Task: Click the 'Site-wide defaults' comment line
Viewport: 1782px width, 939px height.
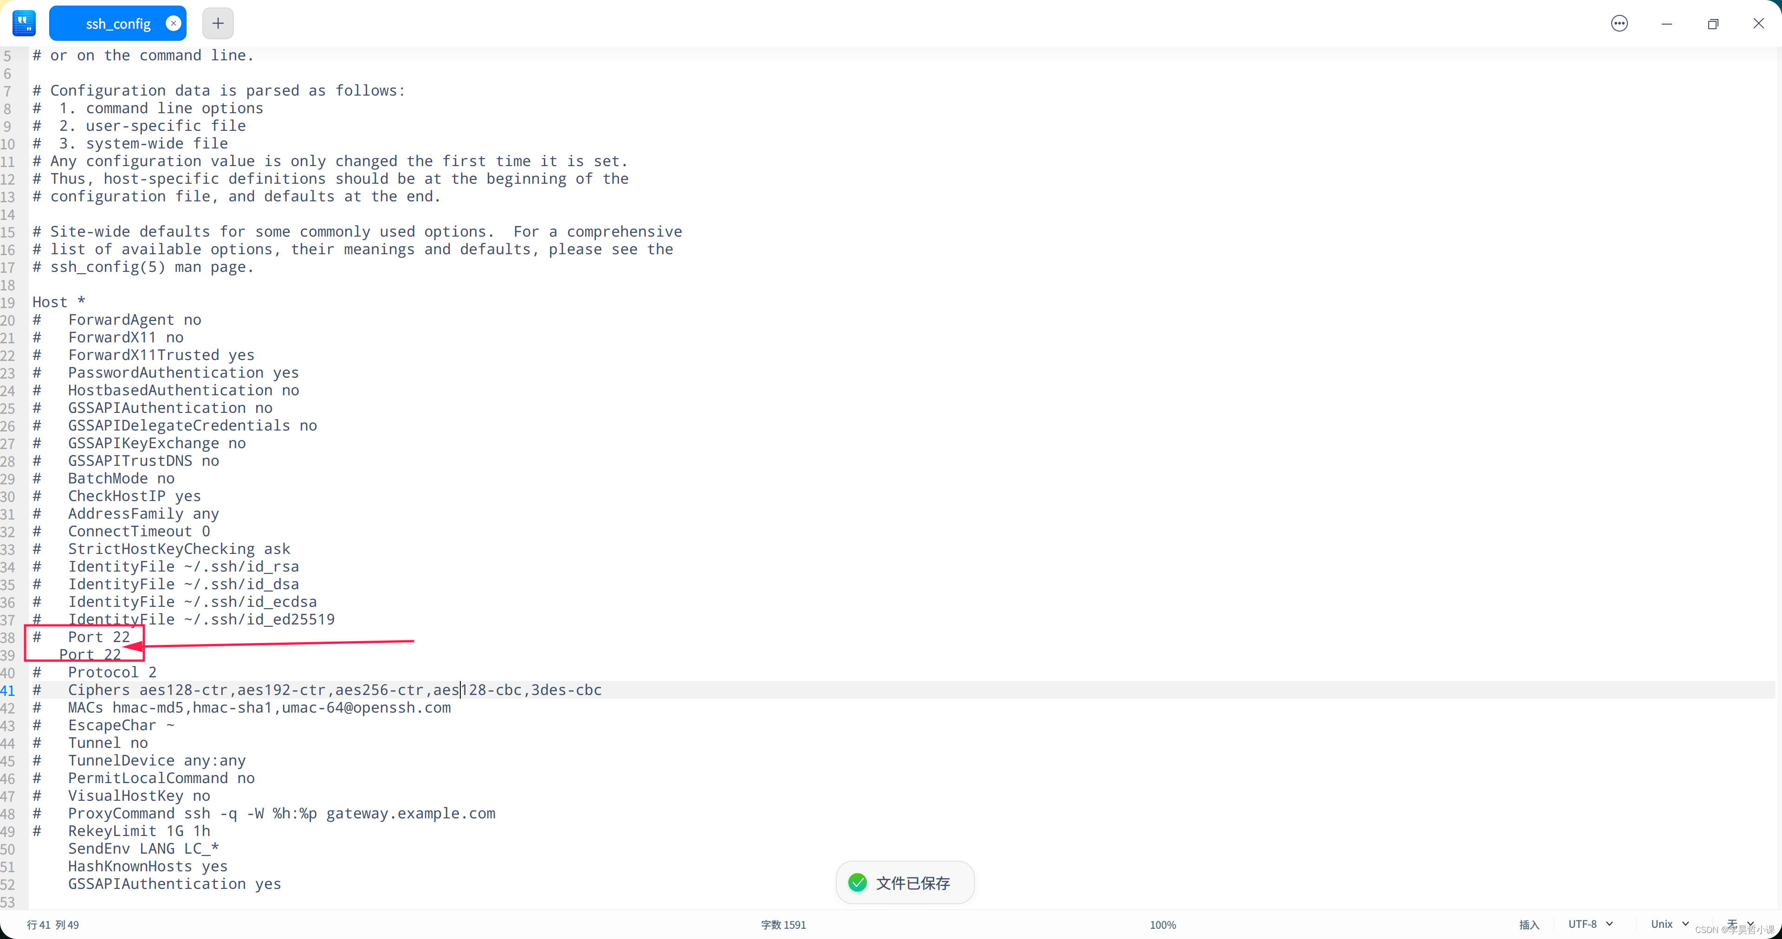Action: tap(357, 232)
